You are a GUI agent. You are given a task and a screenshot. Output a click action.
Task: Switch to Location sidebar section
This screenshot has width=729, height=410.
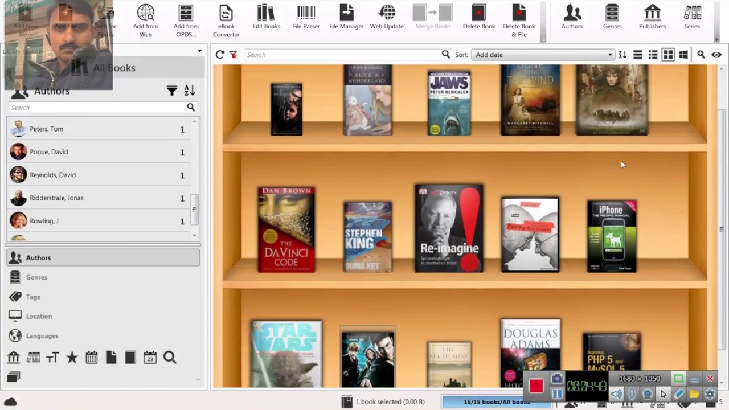point(103,316)
